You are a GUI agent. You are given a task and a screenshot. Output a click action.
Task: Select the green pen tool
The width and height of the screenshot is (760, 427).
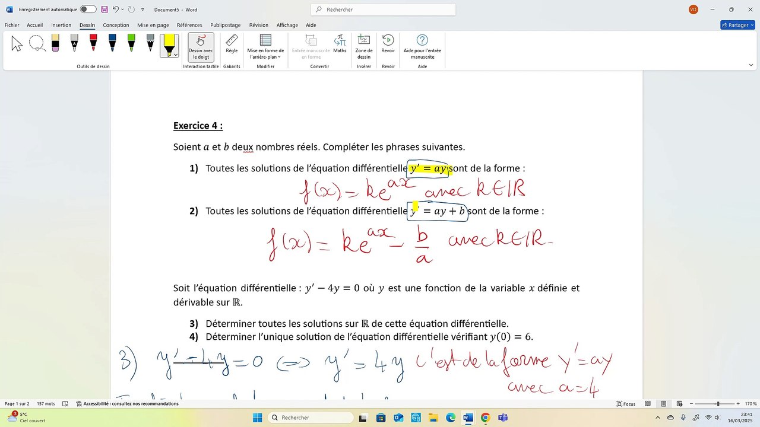(131, 43)
